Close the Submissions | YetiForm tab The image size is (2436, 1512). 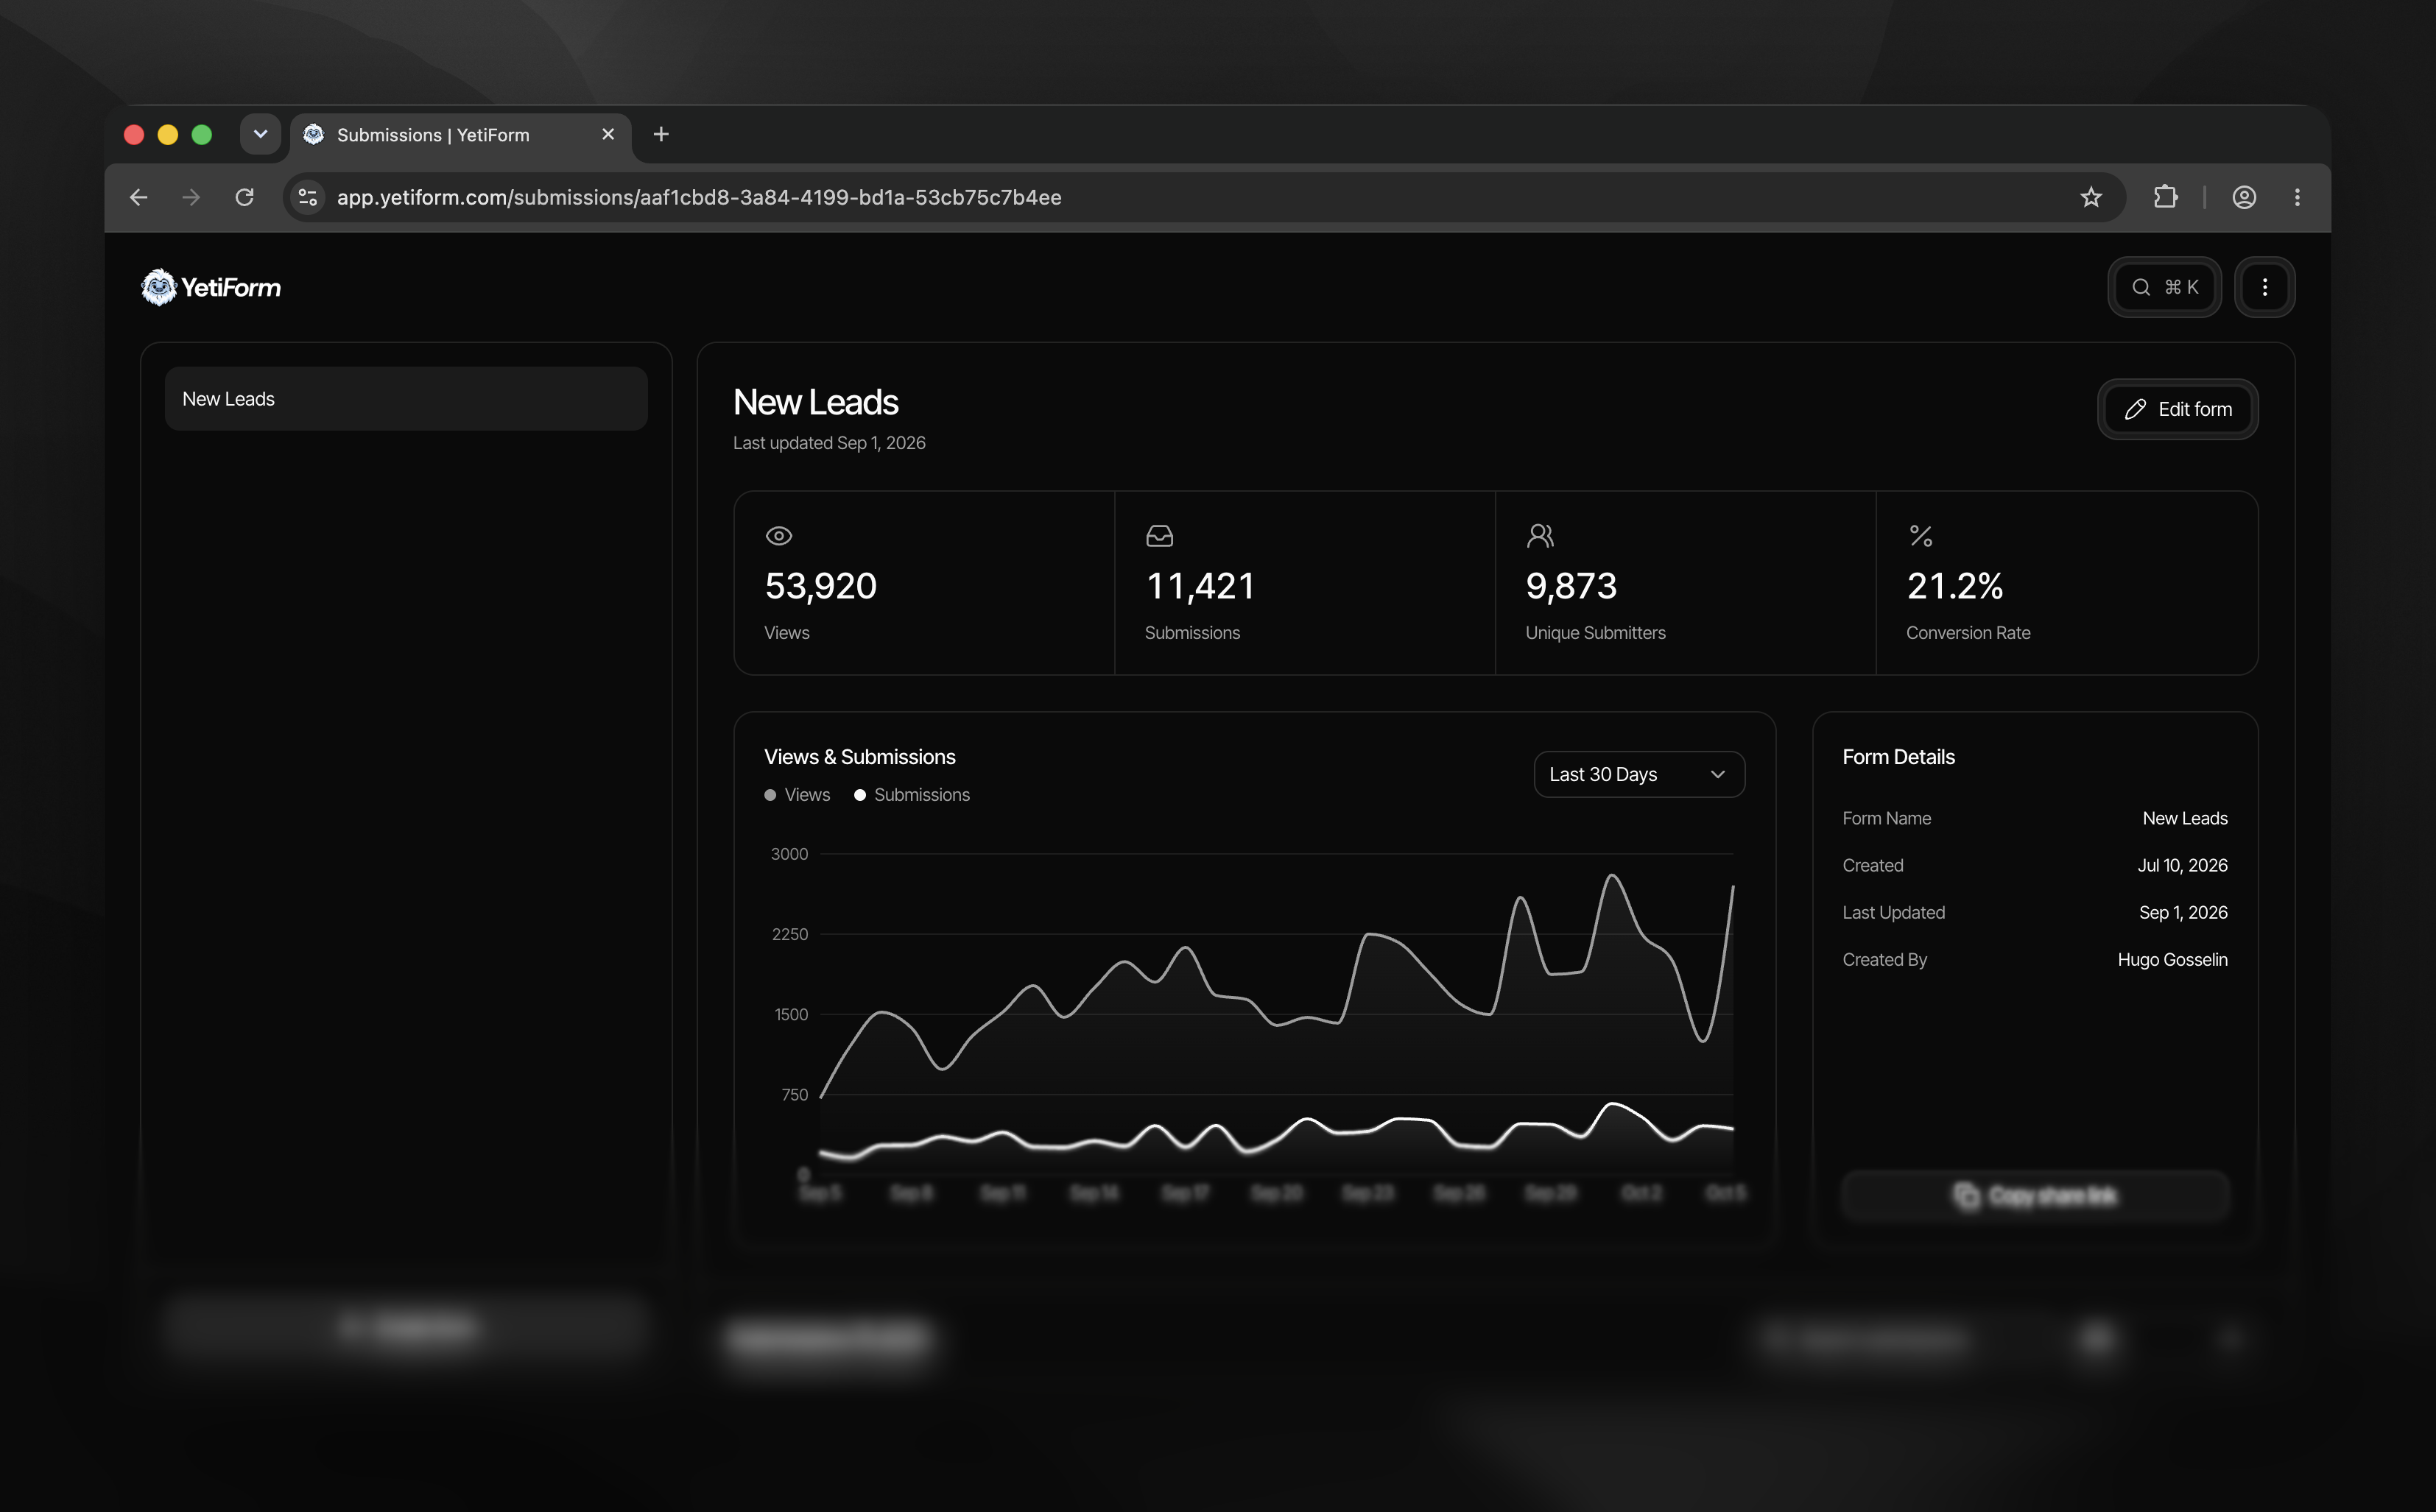click(x=608, y=134)
